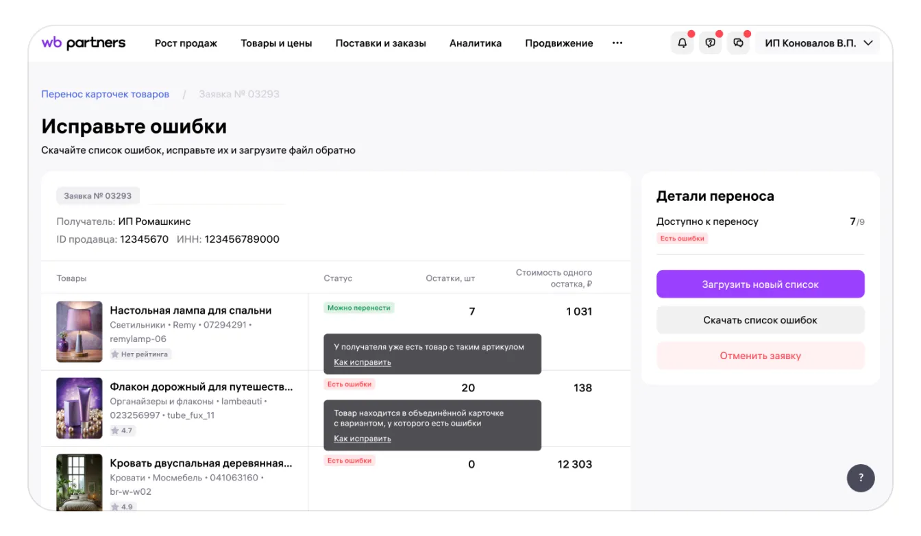Click 'Как исправить' in the артикул tooltip
Screen dimensions: 921x536
click(362, 362)
